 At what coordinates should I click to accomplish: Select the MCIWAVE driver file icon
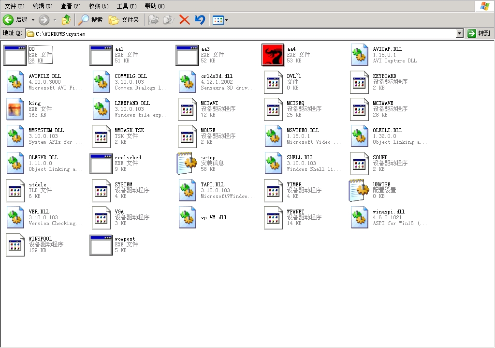coord(359,109)
